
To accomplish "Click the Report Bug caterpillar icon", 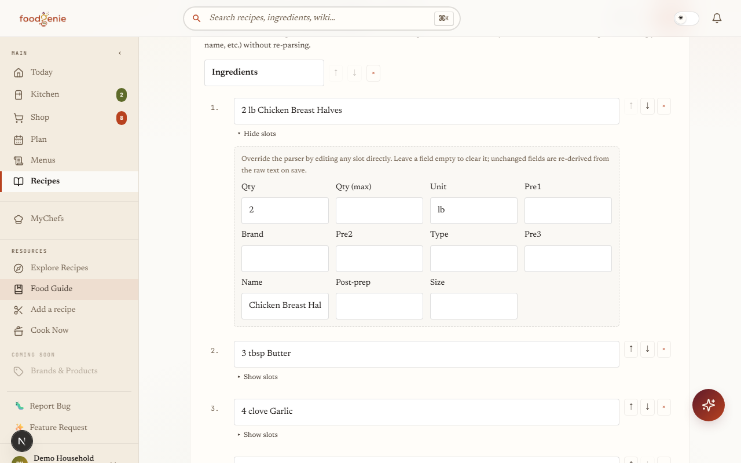I will (20, 406).
